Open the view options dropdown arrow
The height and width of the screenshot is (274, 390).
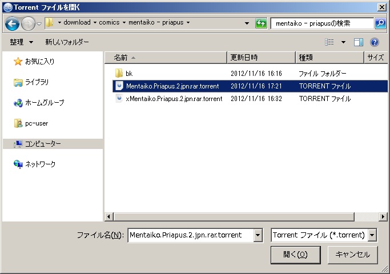tap(343, 42)
